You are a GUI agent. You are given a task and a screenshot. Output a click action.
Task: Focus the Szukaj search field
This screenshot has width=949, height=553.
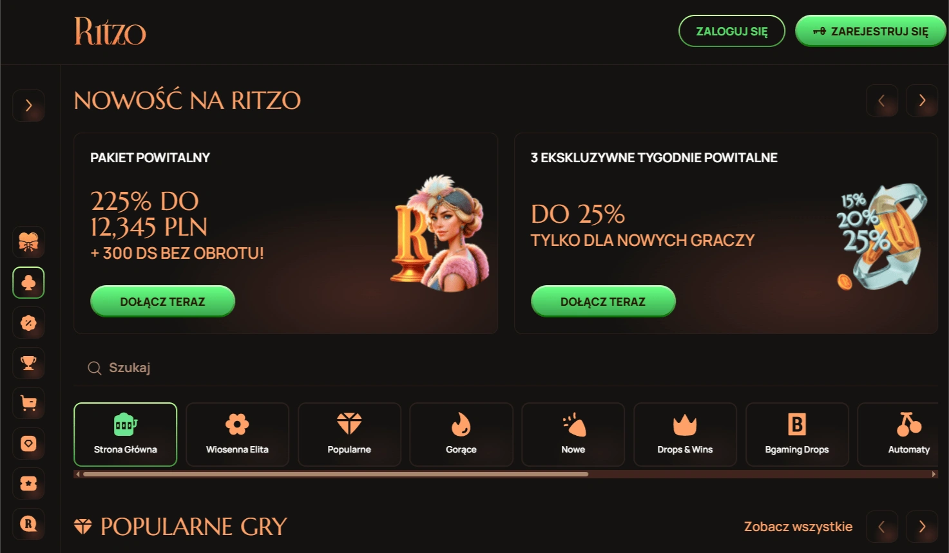click(x=506, y=368)
